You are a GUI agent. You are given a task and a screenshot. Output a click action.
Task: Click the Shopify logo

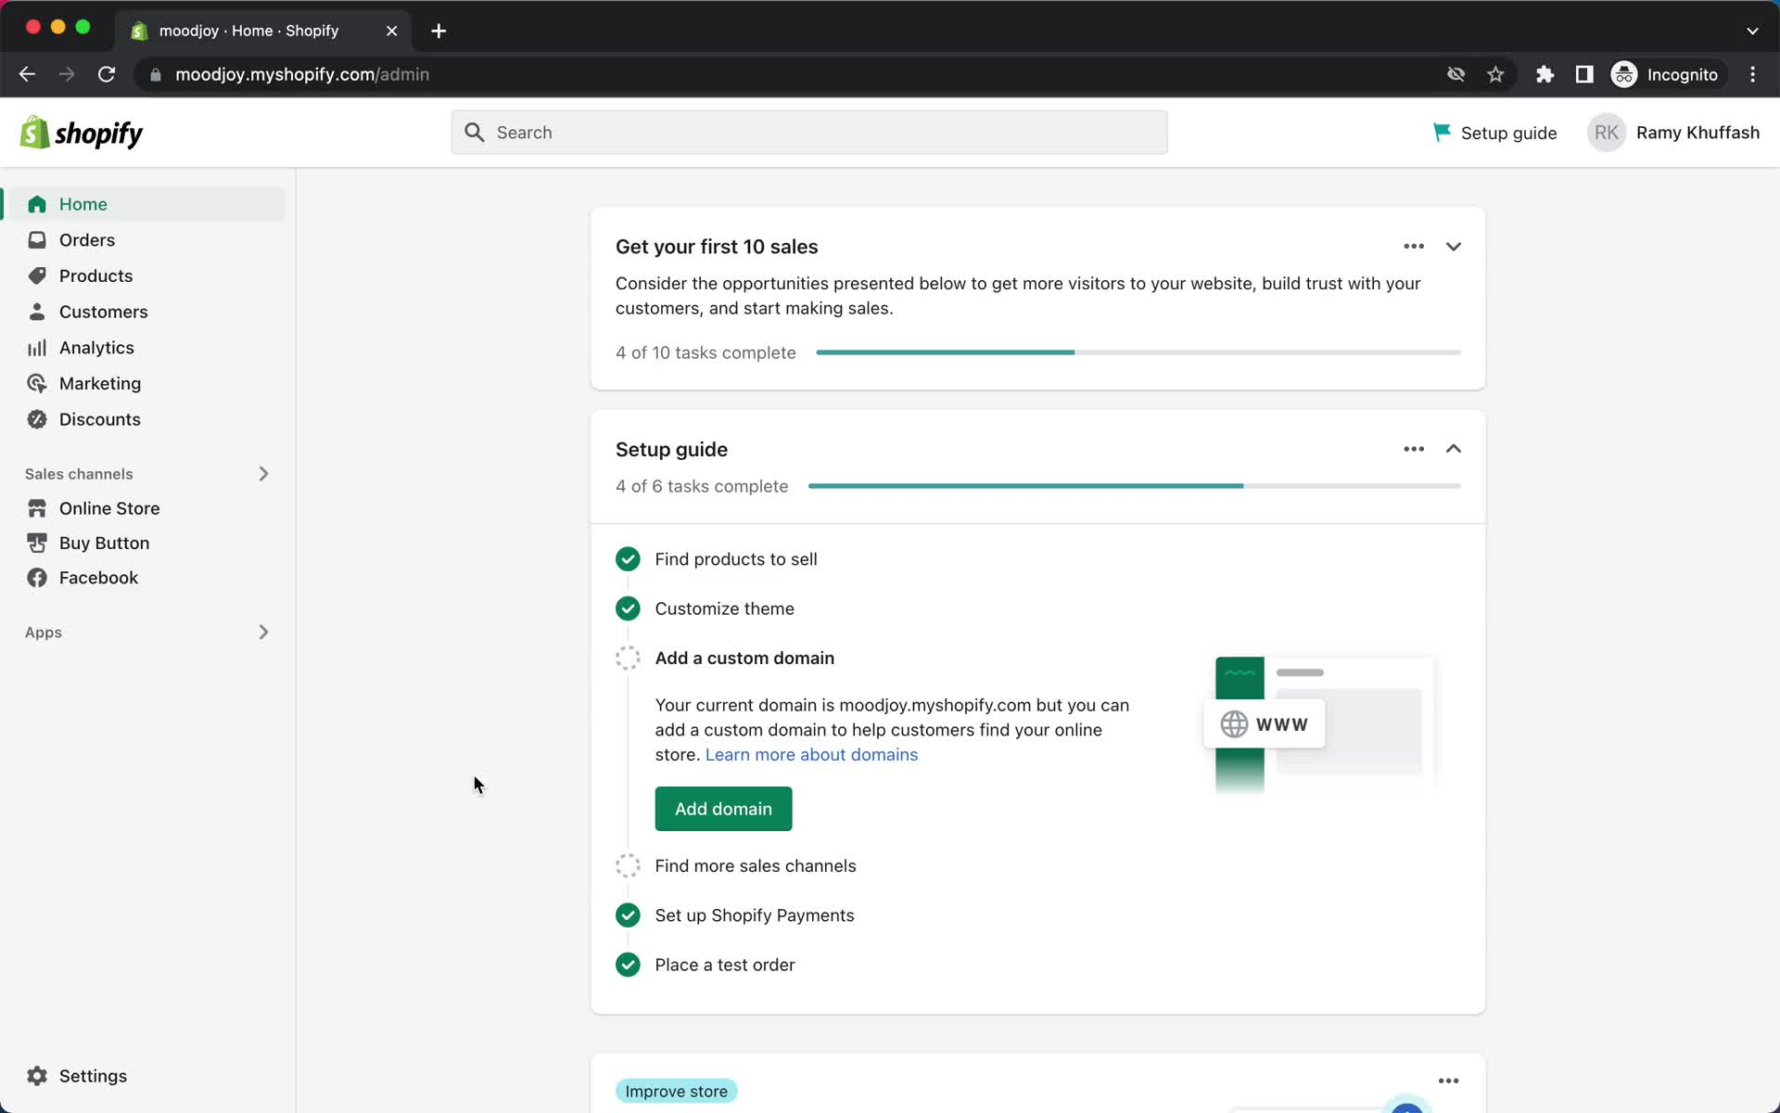click(82, 133)
